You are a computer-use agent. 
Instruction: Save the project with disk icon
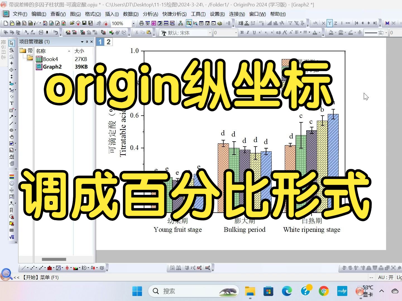pyautogui.click(x=84, y=23)
